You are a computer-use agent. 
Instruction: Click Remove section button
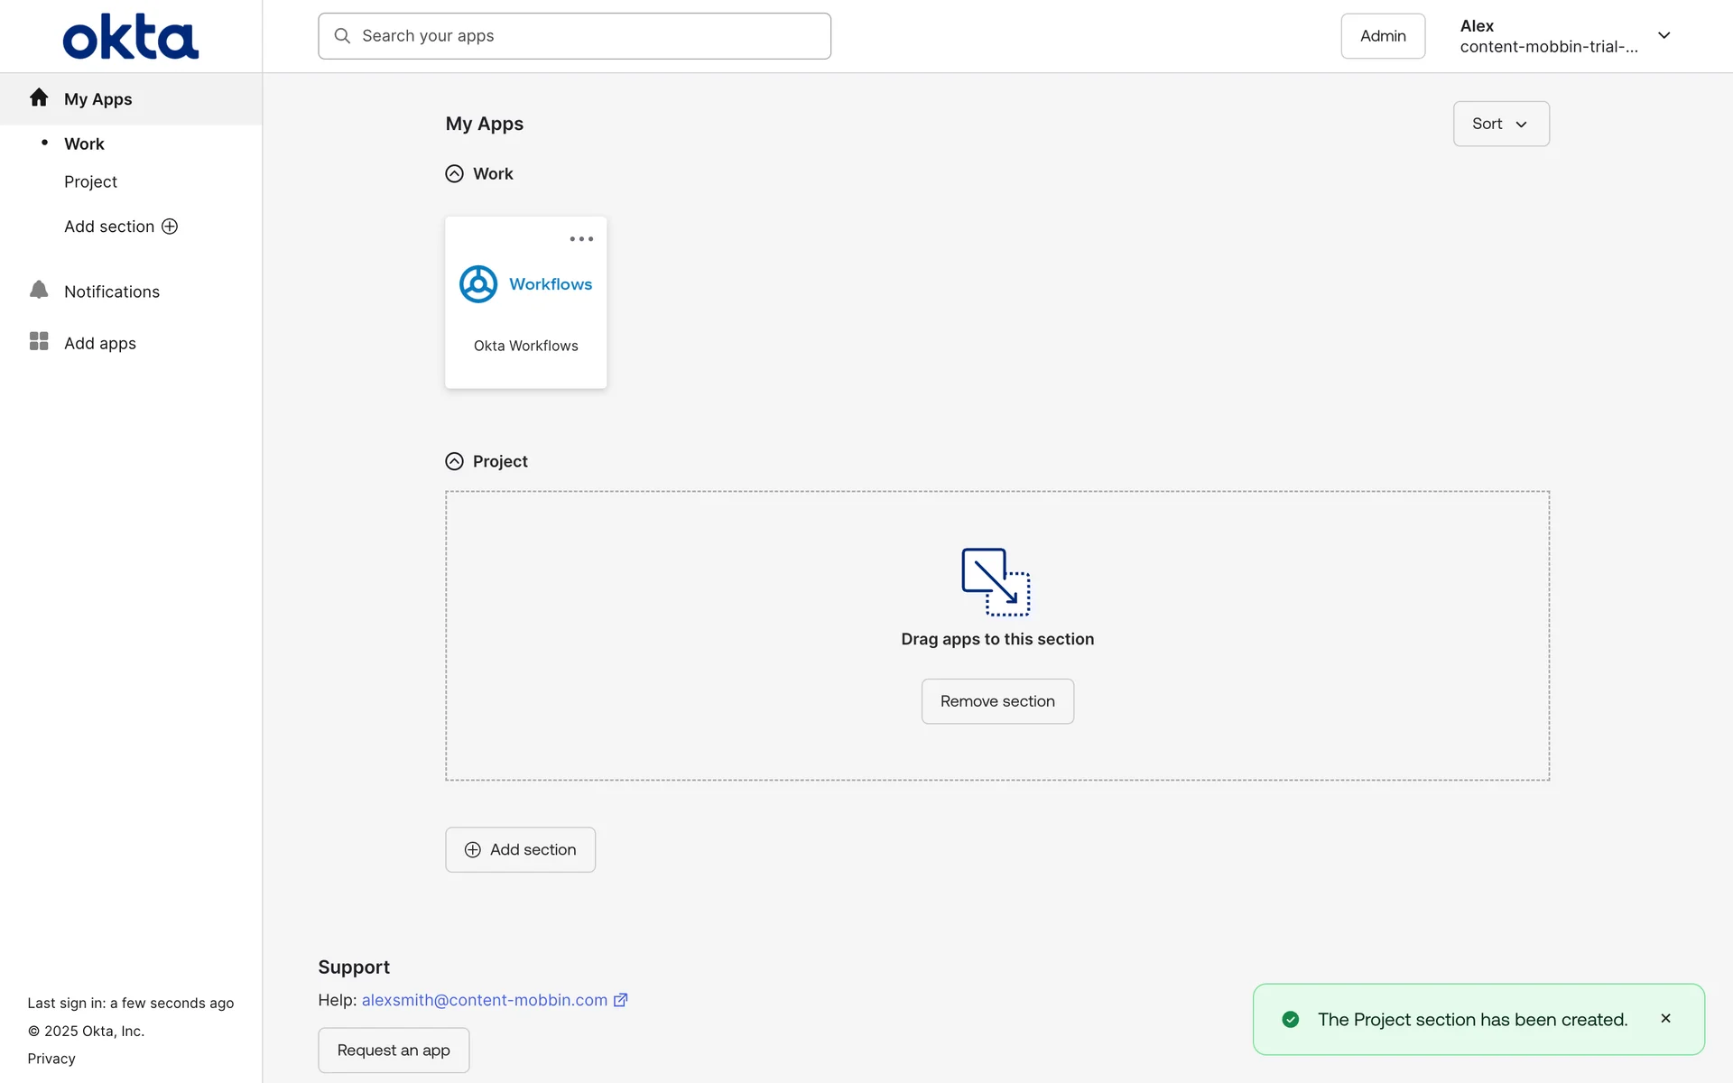[996, 701]
